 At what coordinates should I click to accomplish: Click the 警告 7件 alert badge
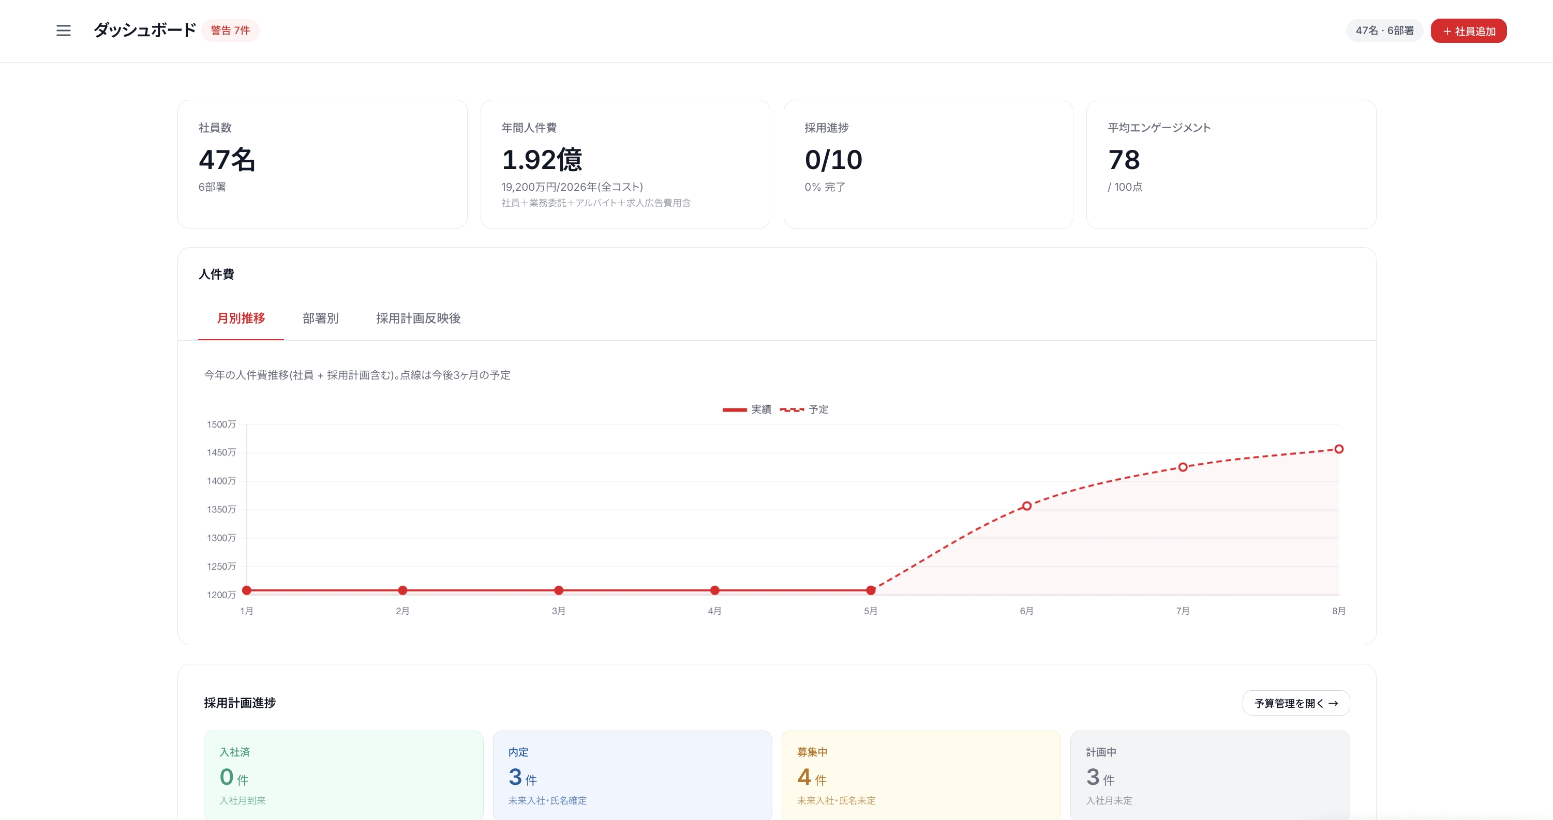pos(230,31)
